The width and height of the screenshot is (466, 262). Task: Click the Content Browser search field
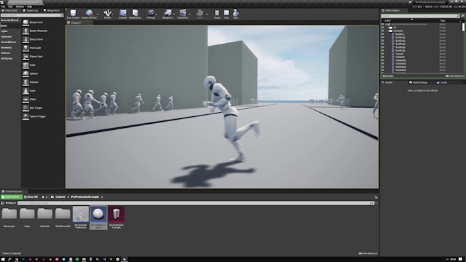click(195, 203)
